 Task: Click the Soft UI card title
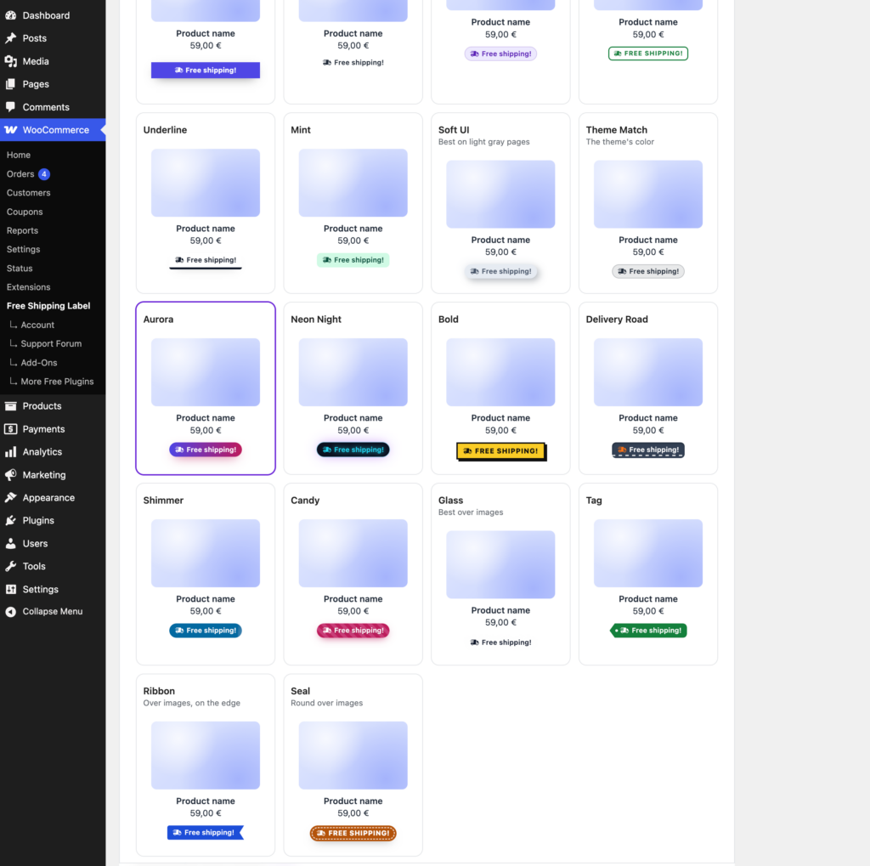coord(454,130)
